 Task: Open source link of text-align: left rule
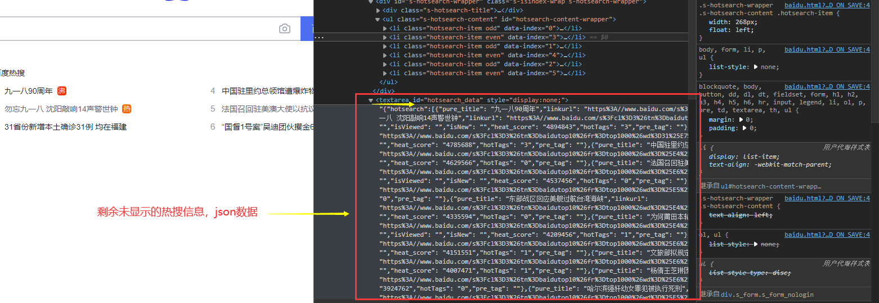tap(827, 198)
